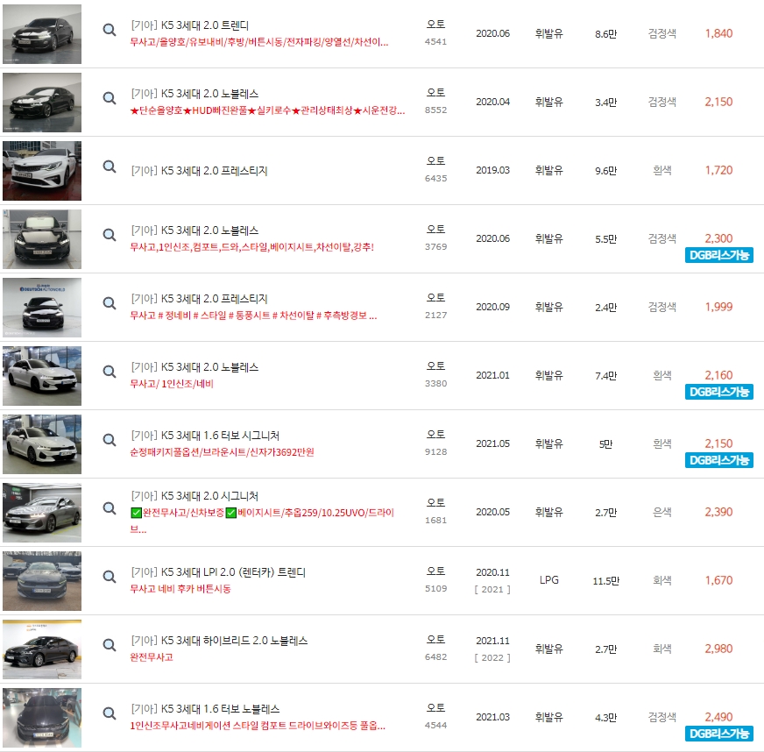This screenshot has height=752, width=764.
Task: Click DGB리스가능 badge on 1.6 터보 노블레스 listing
Action: [x=718, y=734]
